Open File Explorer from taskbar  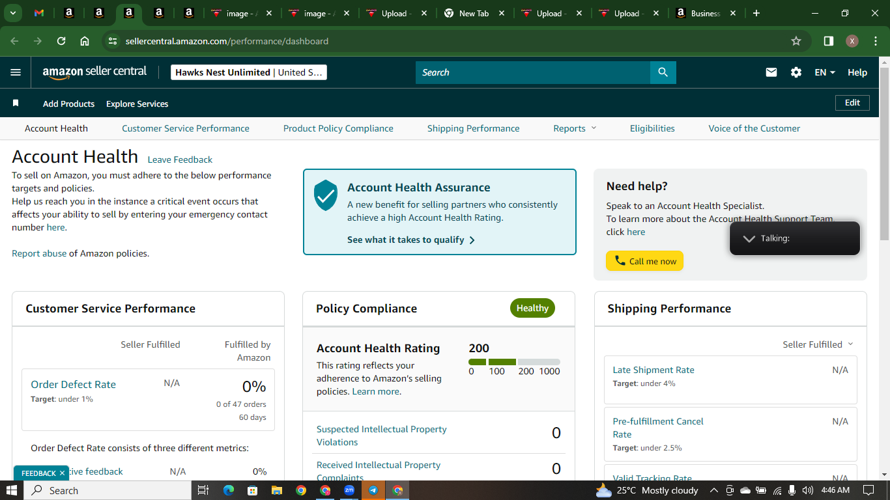click(277, 490)
